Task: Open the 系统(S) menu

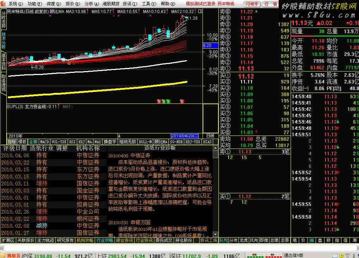Action: [16, 4]
